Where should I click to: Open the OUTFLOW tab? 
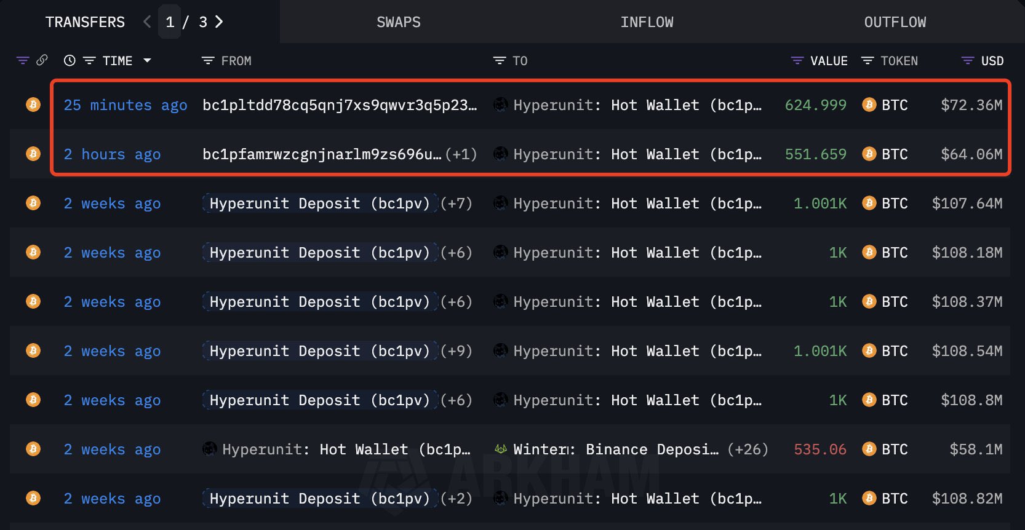[x=895, y=22]
